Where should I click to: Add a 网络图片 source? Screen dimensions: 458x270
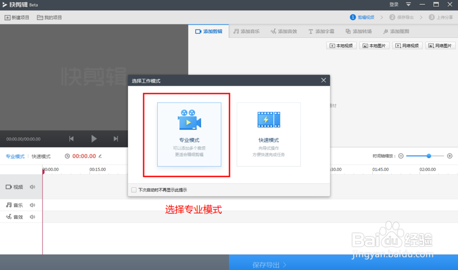coord(440,45)
